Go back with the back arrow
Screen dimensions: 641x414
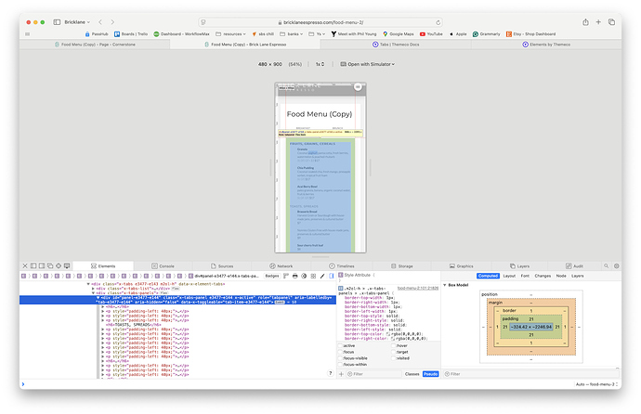click(x=100, y=22)
